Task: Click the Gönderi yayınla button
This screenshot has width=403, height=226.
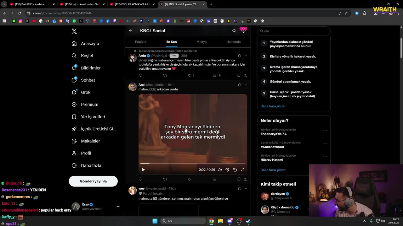Action: point(93,181)
